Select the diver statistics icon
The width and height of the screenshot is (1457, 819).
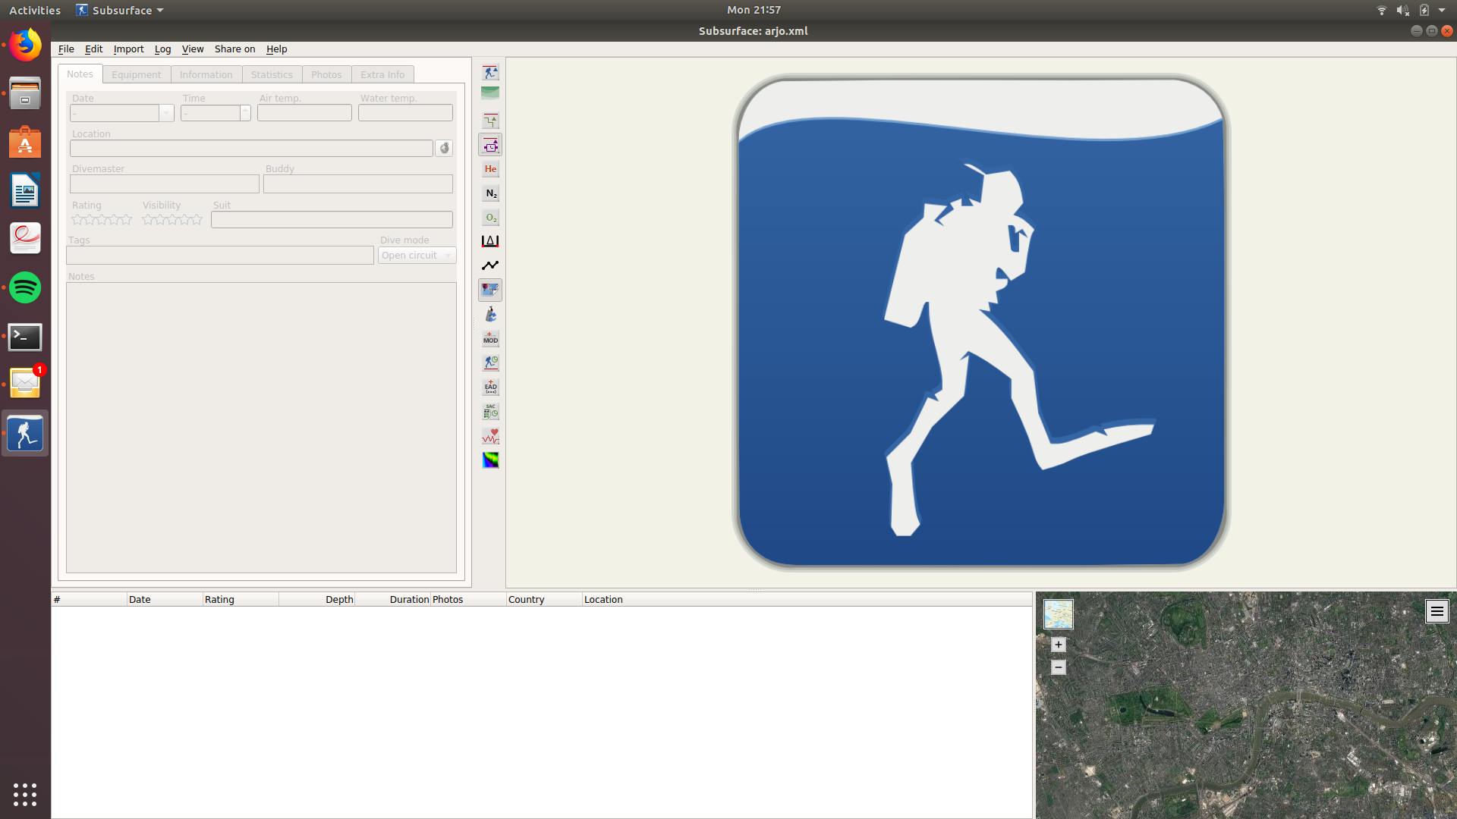pos(489,363)
